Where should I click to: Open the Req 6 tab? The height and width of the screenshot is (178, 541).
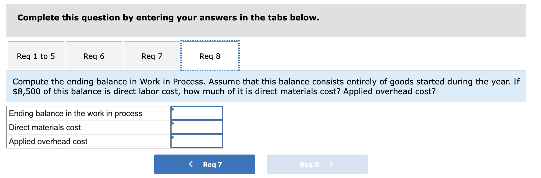click(94, 56)
